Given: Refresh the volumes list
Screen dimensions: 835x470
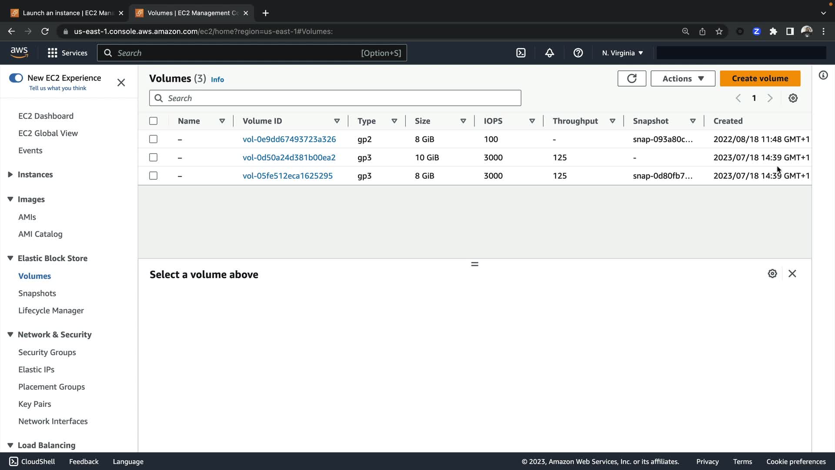Looking at the screenshot, I should (x=631, y=79).
